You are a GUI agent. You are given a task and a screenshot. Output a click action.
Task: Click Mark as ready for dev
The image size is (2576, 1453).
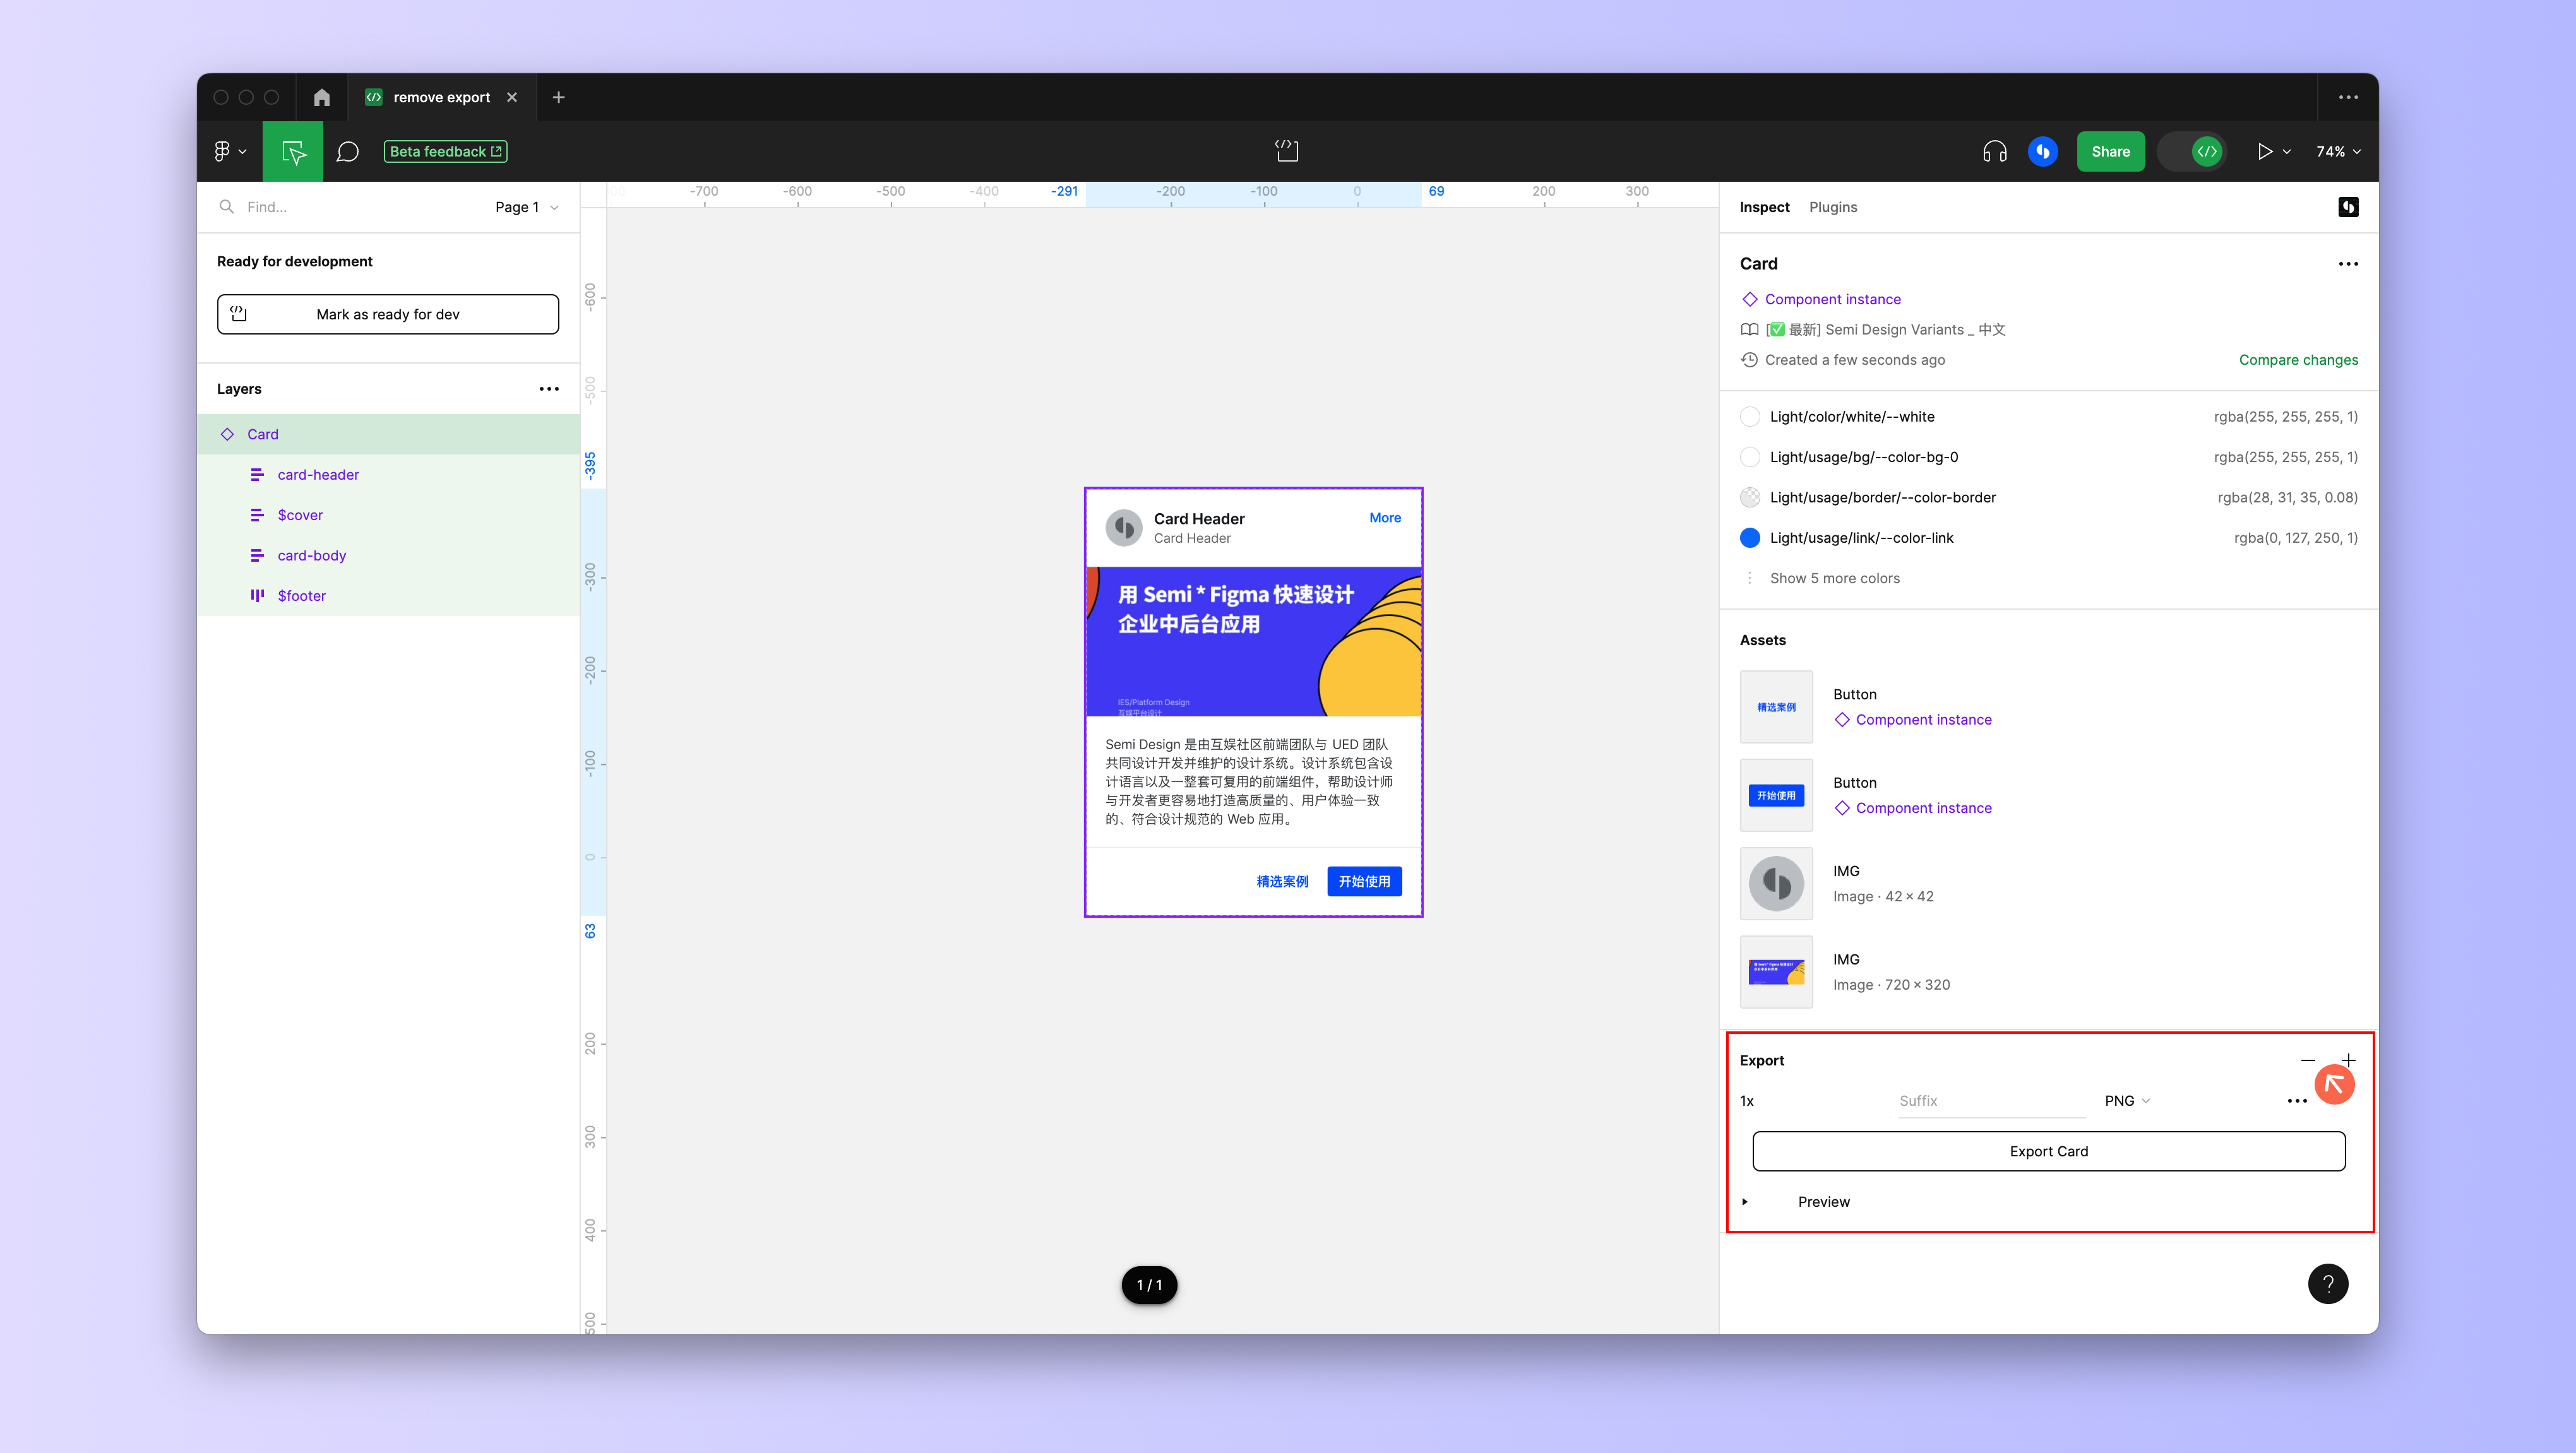tap(388, 314)
